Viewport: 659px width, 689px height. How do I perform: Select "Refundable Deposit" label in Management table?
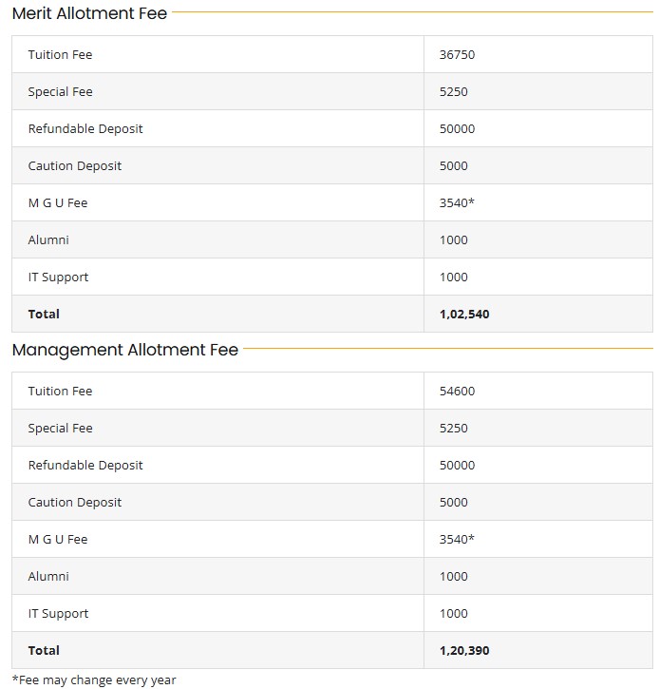tap(85, 466)
